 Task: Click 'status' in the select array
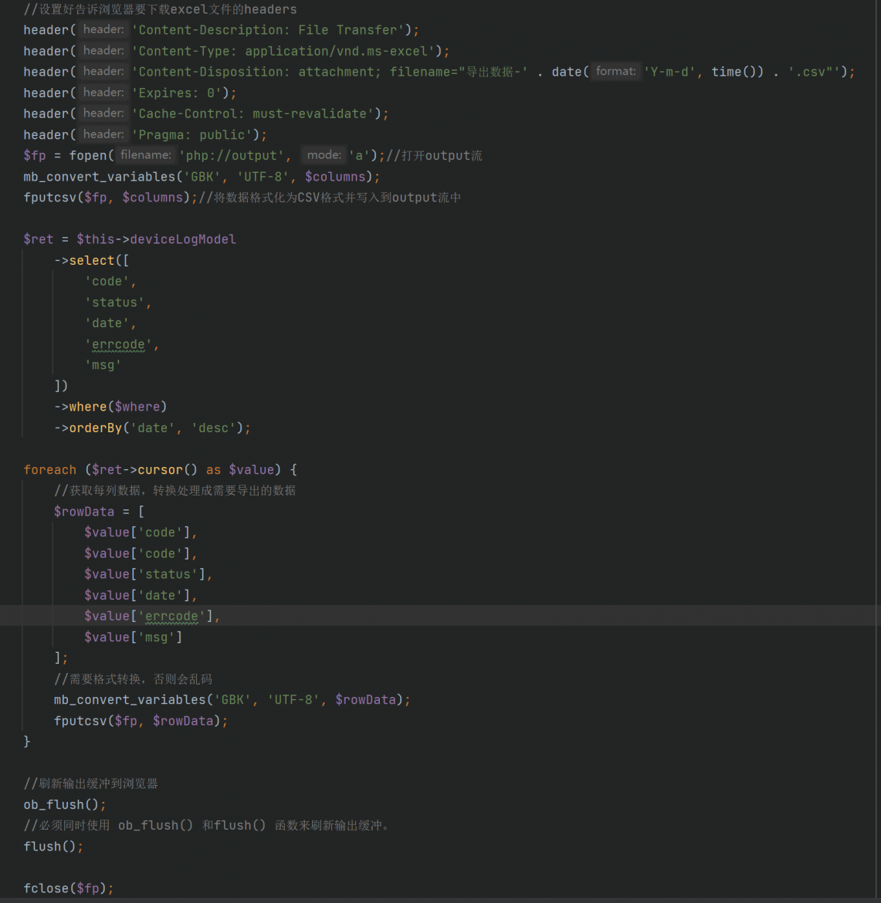coord(115,303)
